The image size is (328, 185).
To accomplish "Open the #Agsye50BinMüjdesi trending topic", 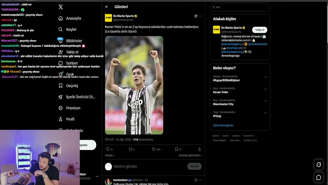I will coord(226,80).
